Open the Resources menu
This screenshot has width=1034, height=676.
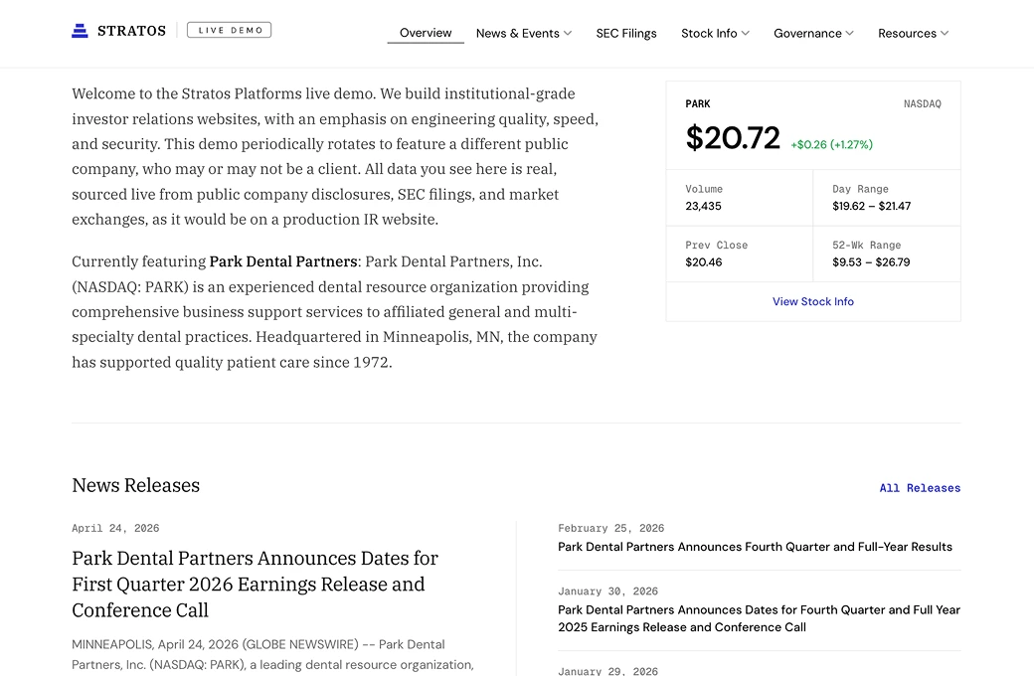pyautogui.click(x=913, y=33)
